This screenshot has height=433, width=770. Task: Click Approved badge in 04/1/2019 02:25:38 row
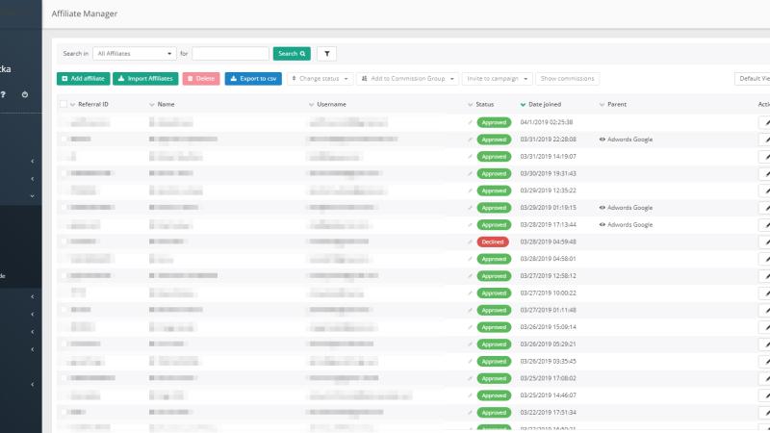pos(494,122)
